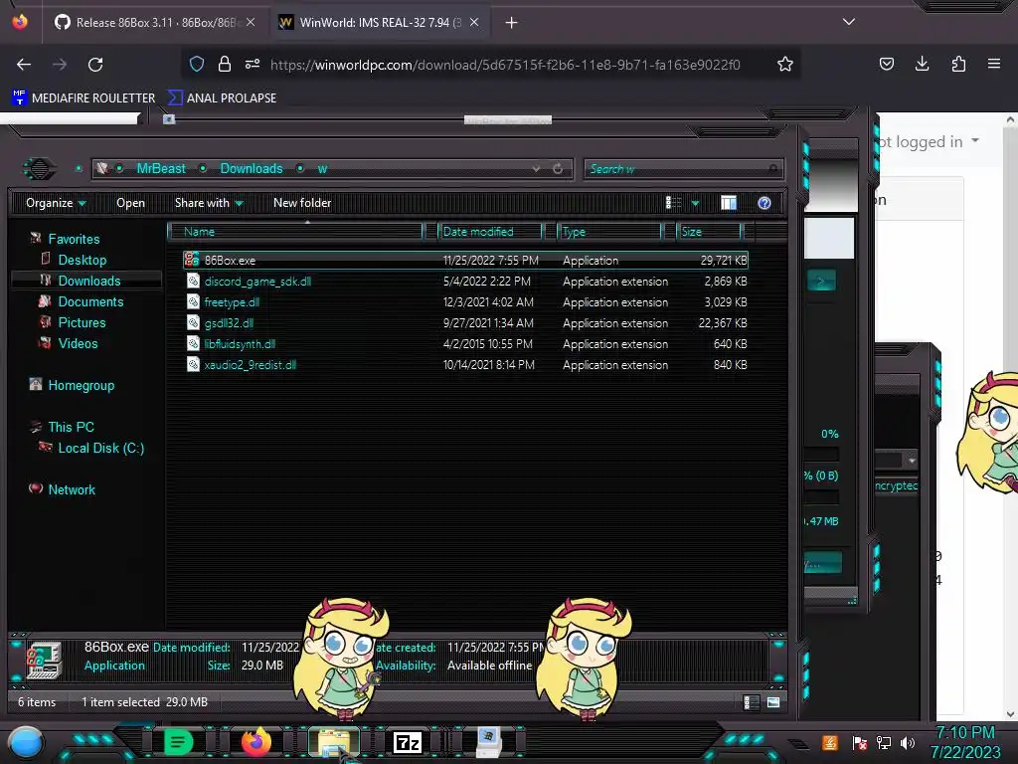Sort by Date modified column
Viewport: 1018px width, 764px height.
[x=490, y=231]
